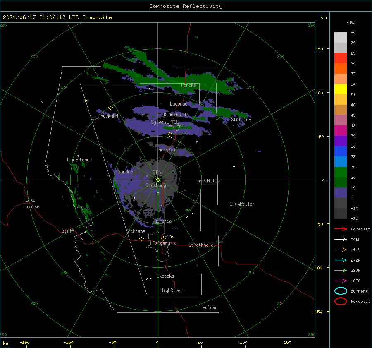Click the light gray swatch between 80 and 70 dBZ
Image resolution: width=372 pixels, height=348 pixels.
coord(341,38)
